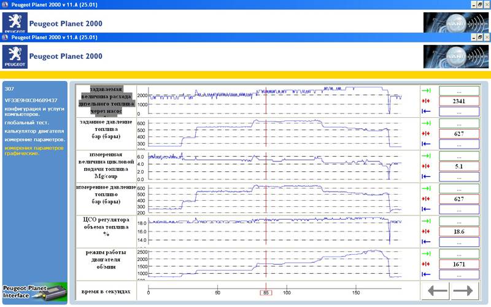Image resolution: width=491 pixels, height=307 pixels.
Task: Click the left arrow navigation button
Action: [x=436, y=290]
